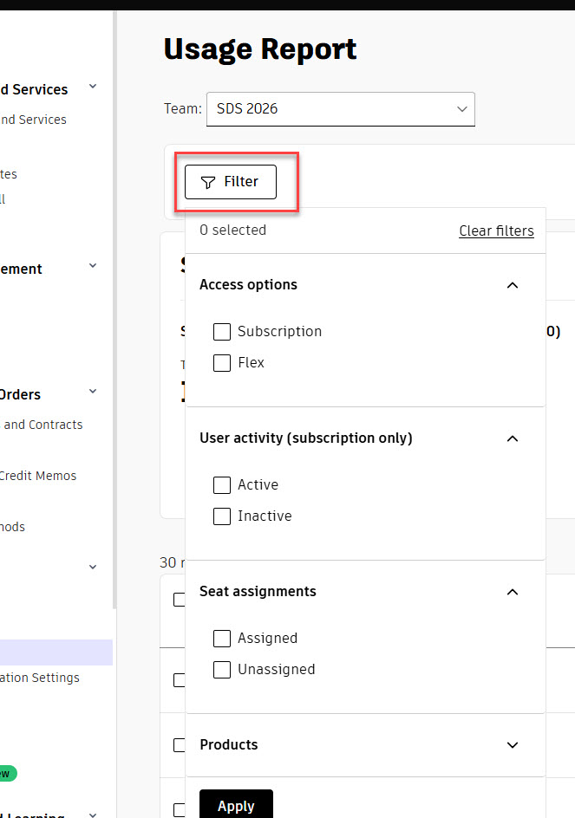Click the highlighted selected sidebar item
The width and height of the screenshot is (575, 818).
point(56,652)
